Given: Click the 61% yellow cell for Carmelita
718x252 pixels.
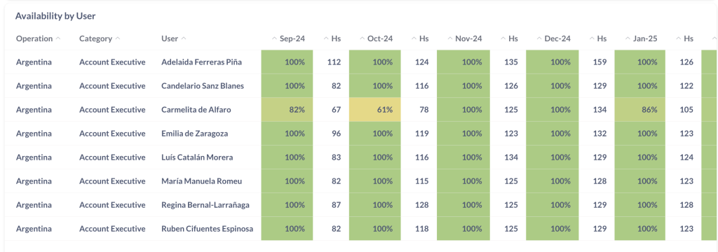Looking at the screenshot, I should 375,110.
